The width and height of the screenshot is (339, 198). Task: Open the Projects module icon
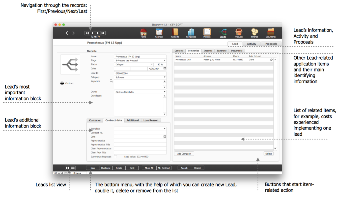207,32
